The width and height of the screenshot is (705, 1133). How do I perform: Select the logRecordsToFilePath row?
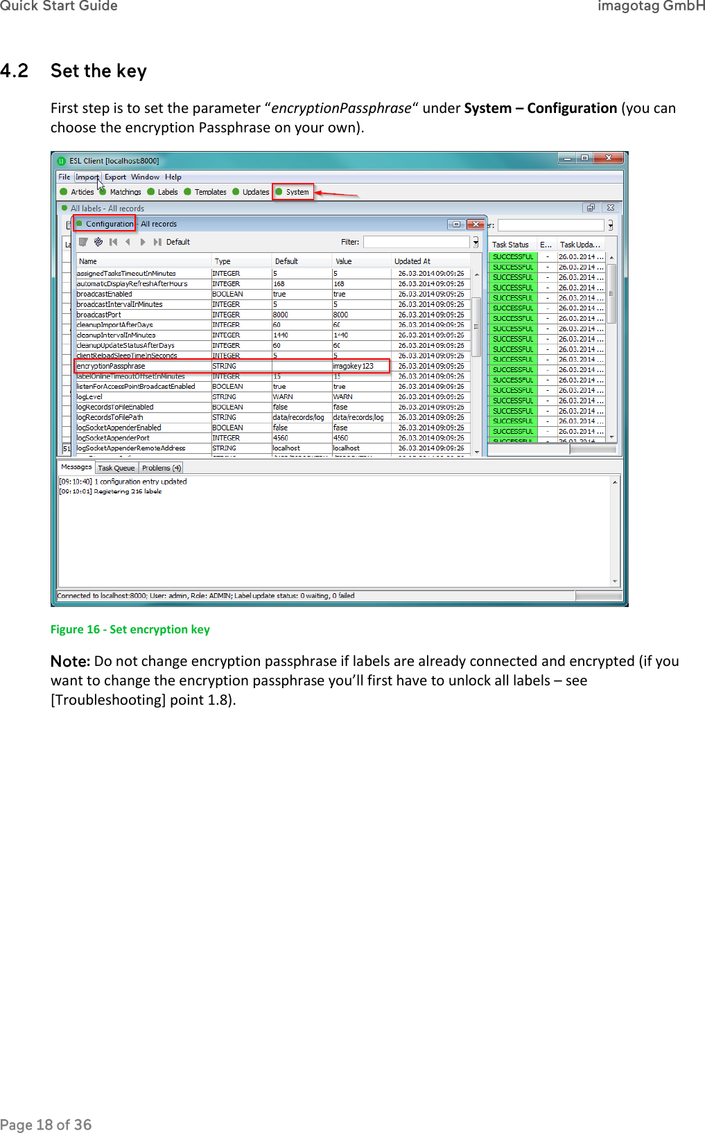pos(273,417)
